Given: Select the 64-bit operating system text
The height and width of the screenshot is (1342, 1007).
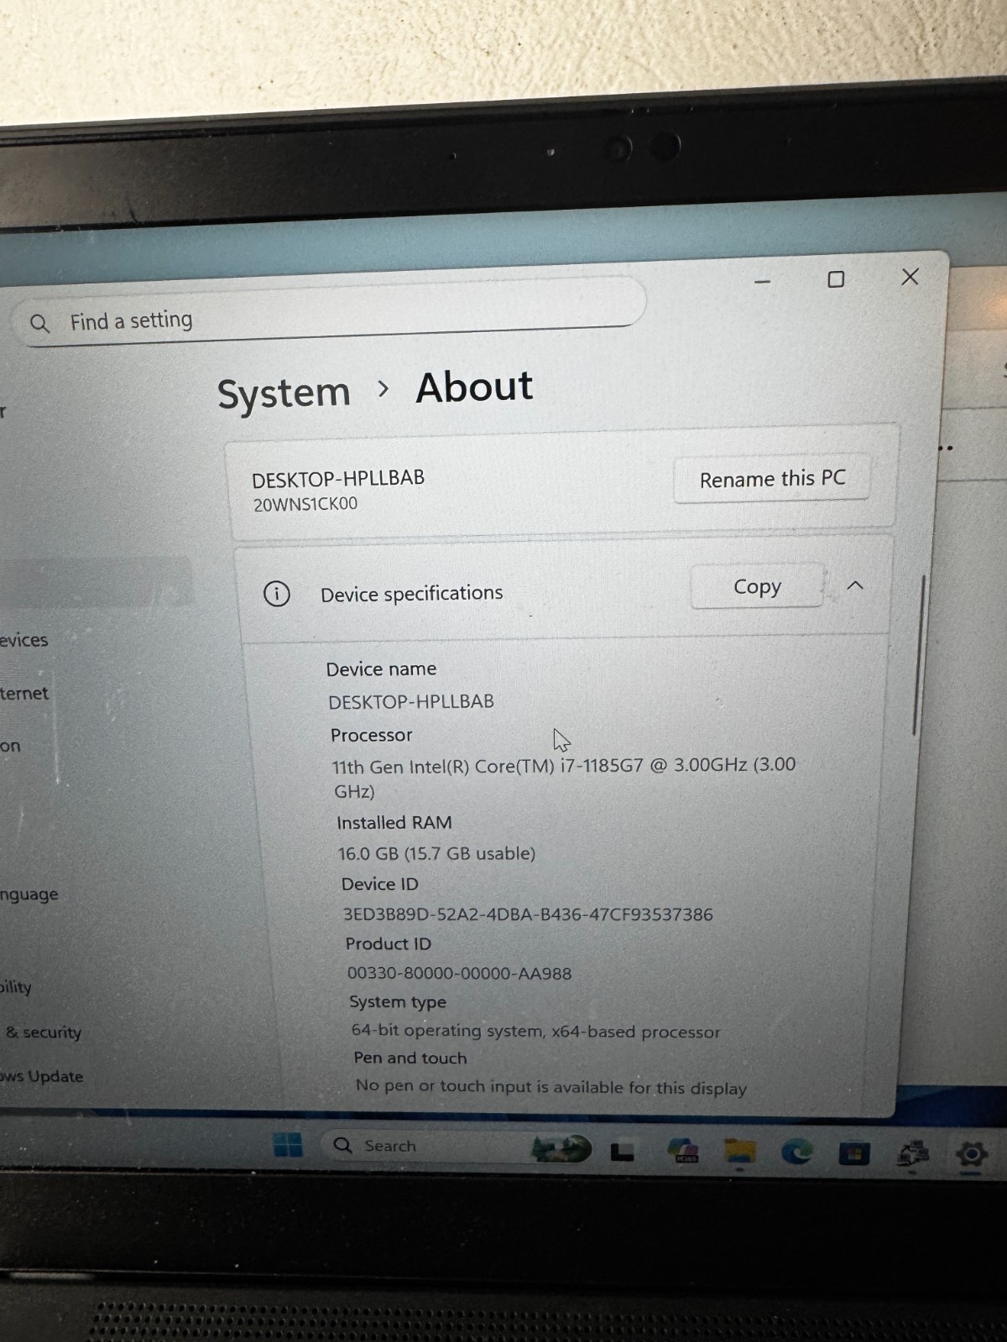Looking at the screenshot, I should tap(535, 1031).
